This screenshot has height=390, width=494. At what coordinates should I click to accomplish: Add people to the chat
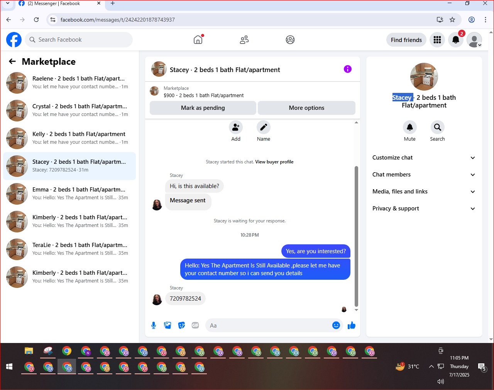tap(236, 127)
